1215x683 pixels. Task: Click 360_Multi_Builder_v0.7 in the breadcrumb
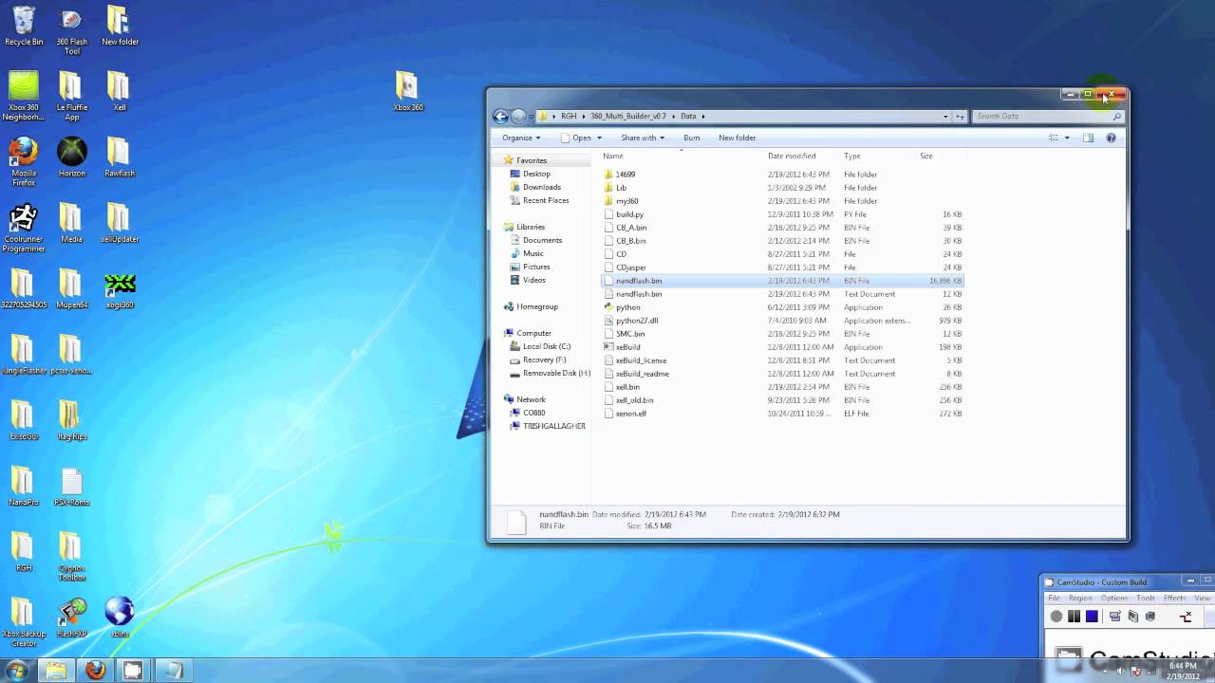(x=628, y=116)
